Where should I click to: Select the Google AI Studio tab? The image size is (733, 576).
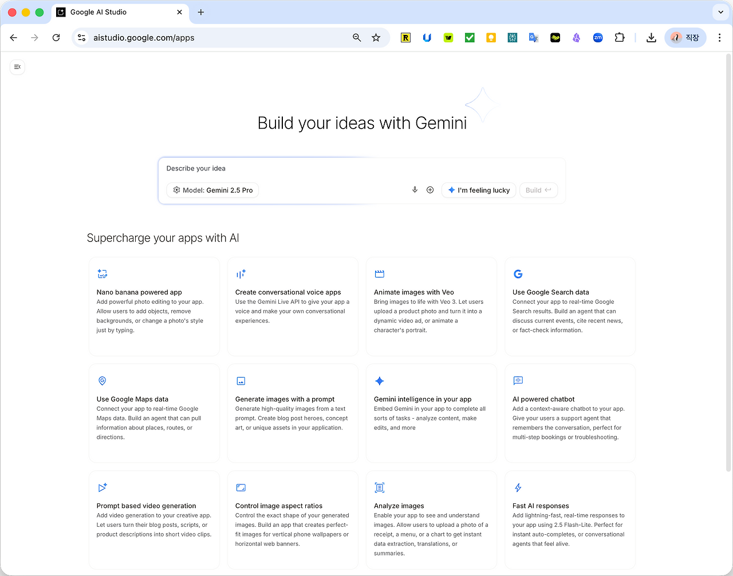tap(120, 12)
